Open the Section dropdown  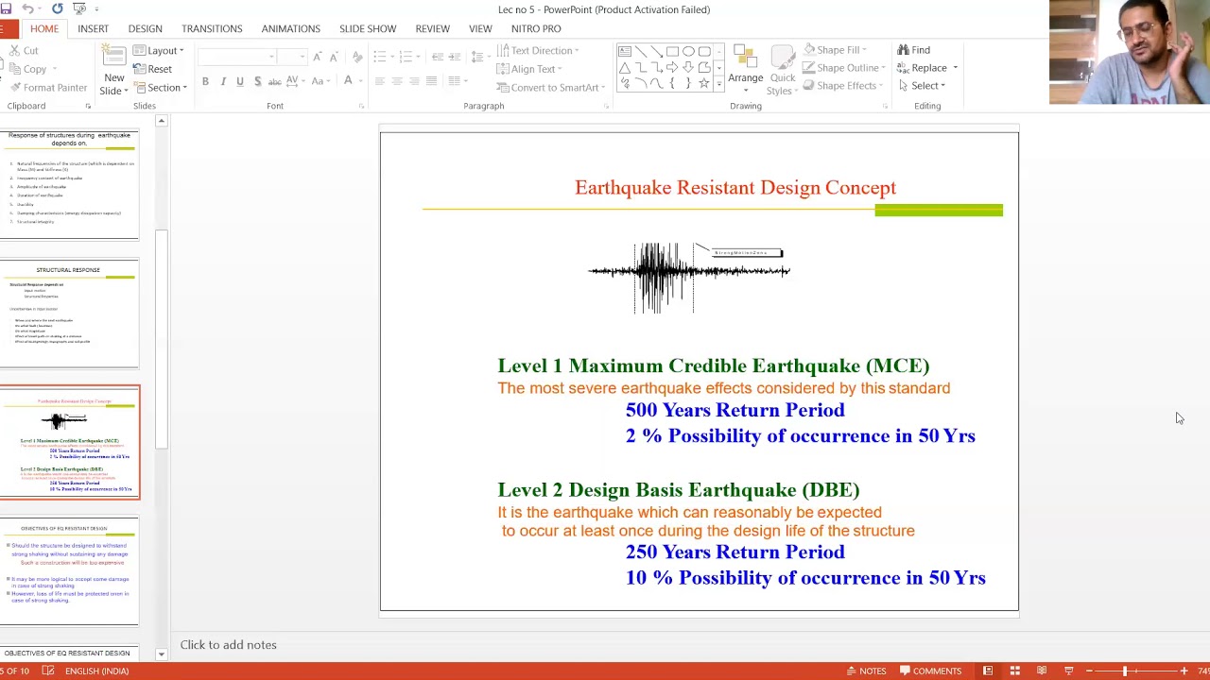click(160, 88)
